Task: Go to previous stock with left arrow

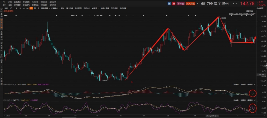Action: (197, 3)
